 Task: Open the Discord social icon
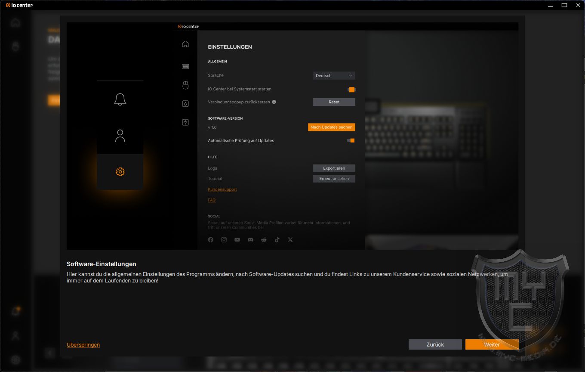pos(250,240)
